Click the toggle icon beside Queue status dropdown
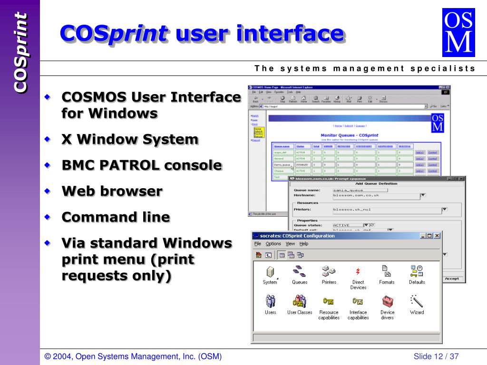Screen dimensions: 487x365 click(x=372, y=225)
